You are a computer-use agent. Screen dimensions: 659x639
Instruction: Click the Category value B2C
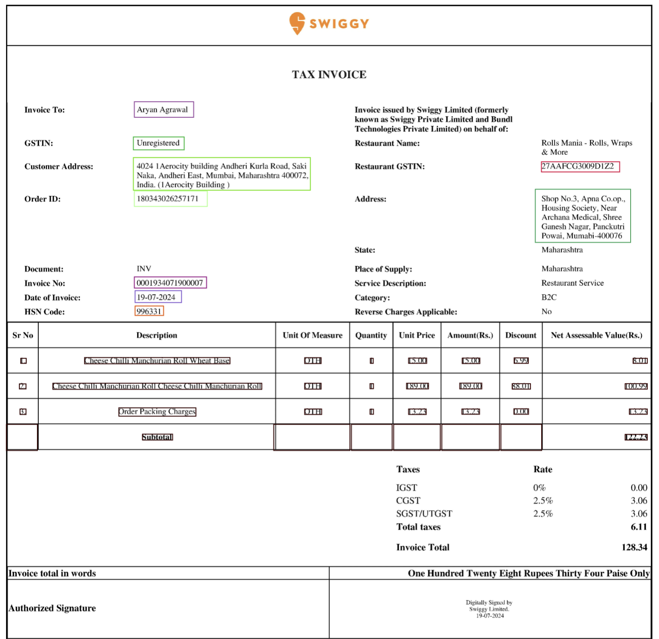[549, 297]
